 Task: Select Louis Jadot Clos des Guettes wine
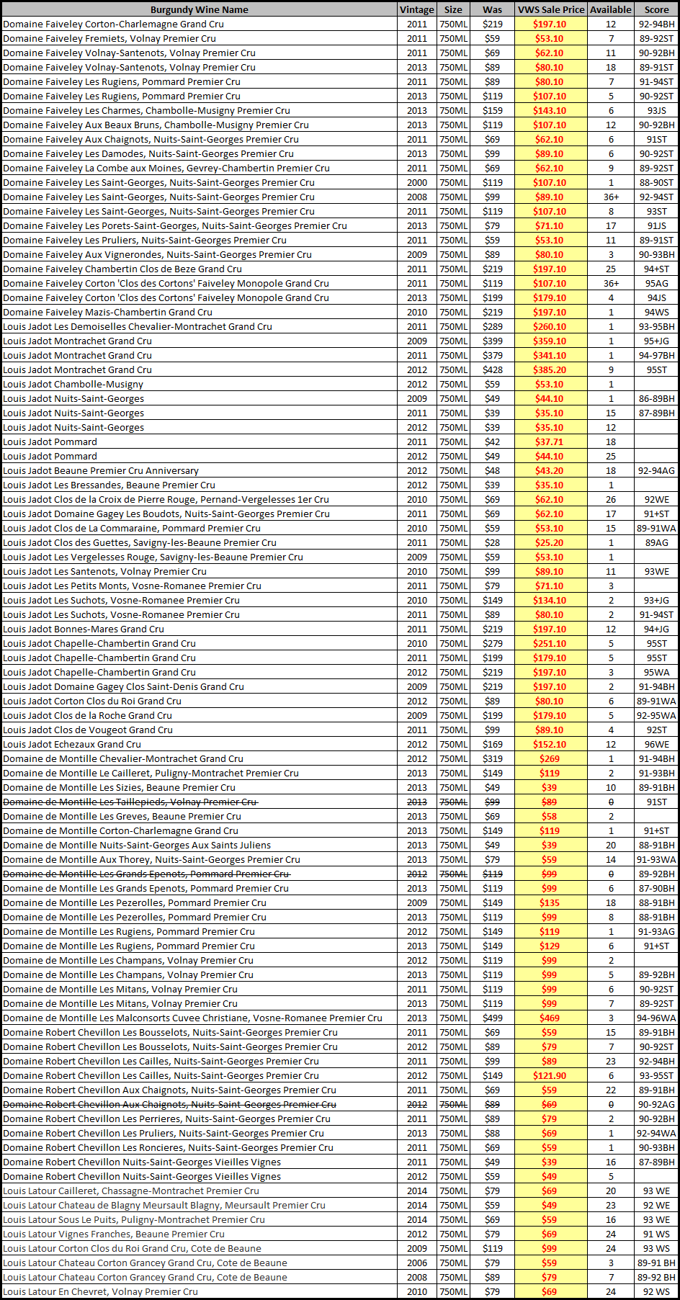click(x=140, y=543)
